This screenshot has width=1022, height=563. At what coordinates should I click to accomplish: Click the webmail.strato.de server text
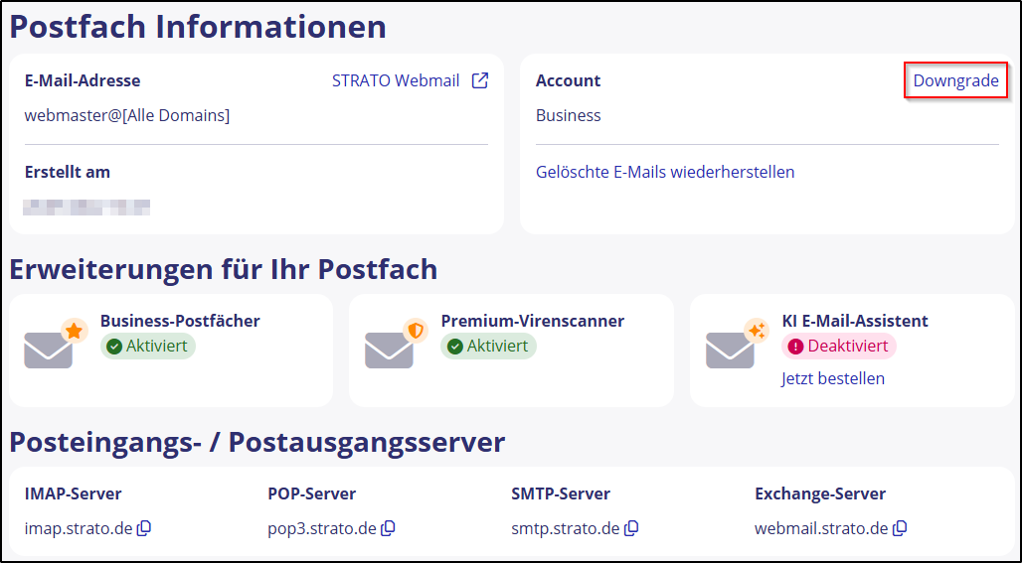(821, 528)
